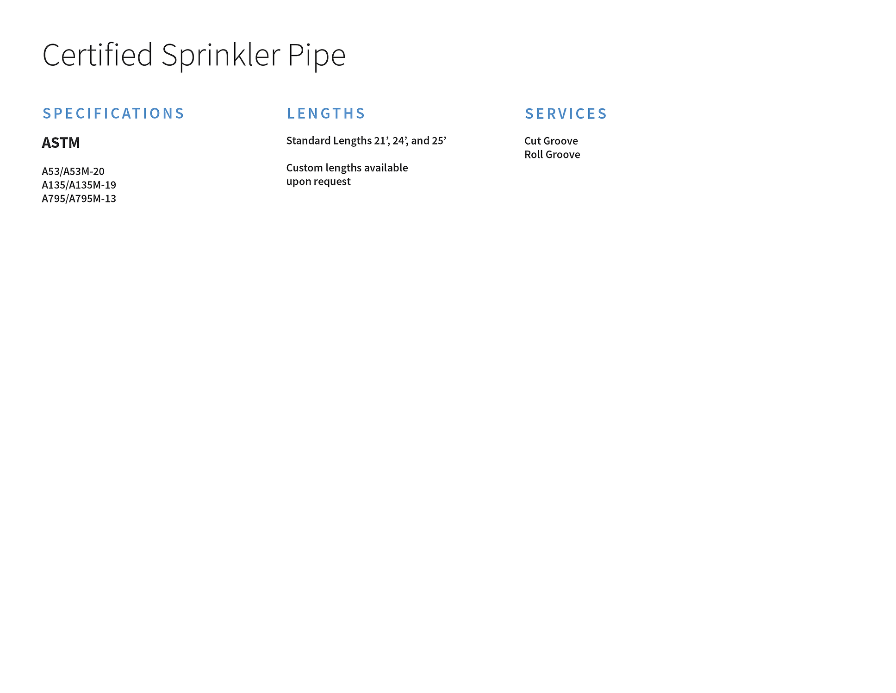The image size is (896, 693).
Task: Click the 21' length value
Action: (381, 141)
